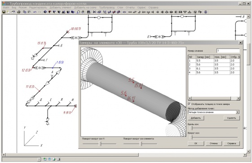Click the Copy icon in toolbar
The width and height of the screenshot is (252, 163).
(x=24, y=12)
